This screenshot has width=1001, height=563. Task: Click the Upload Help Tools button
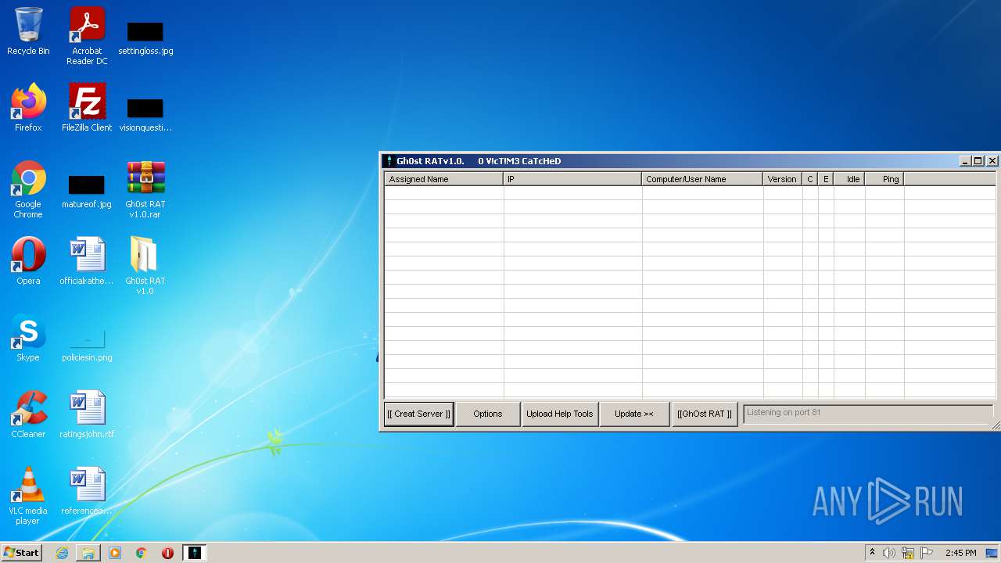pyautogui.click(x=559, y=414)
